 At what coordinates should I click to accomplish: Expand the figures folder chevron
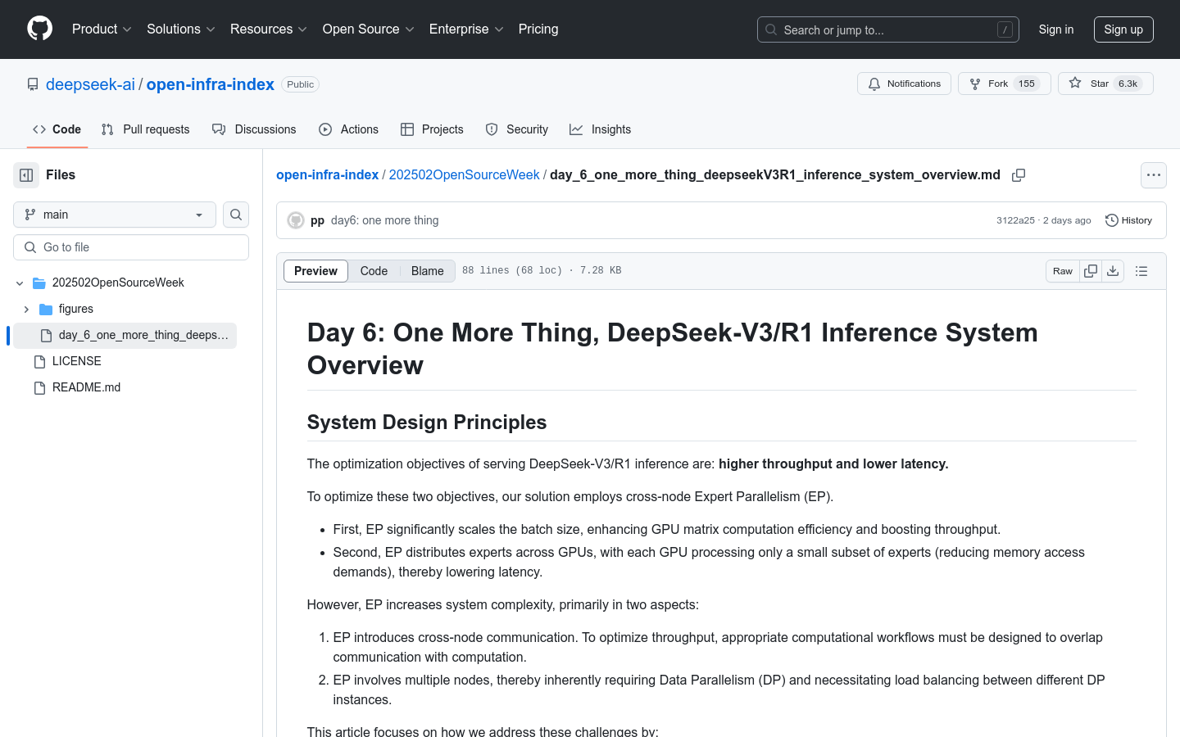pyautogui.click(x=26, y=310)
